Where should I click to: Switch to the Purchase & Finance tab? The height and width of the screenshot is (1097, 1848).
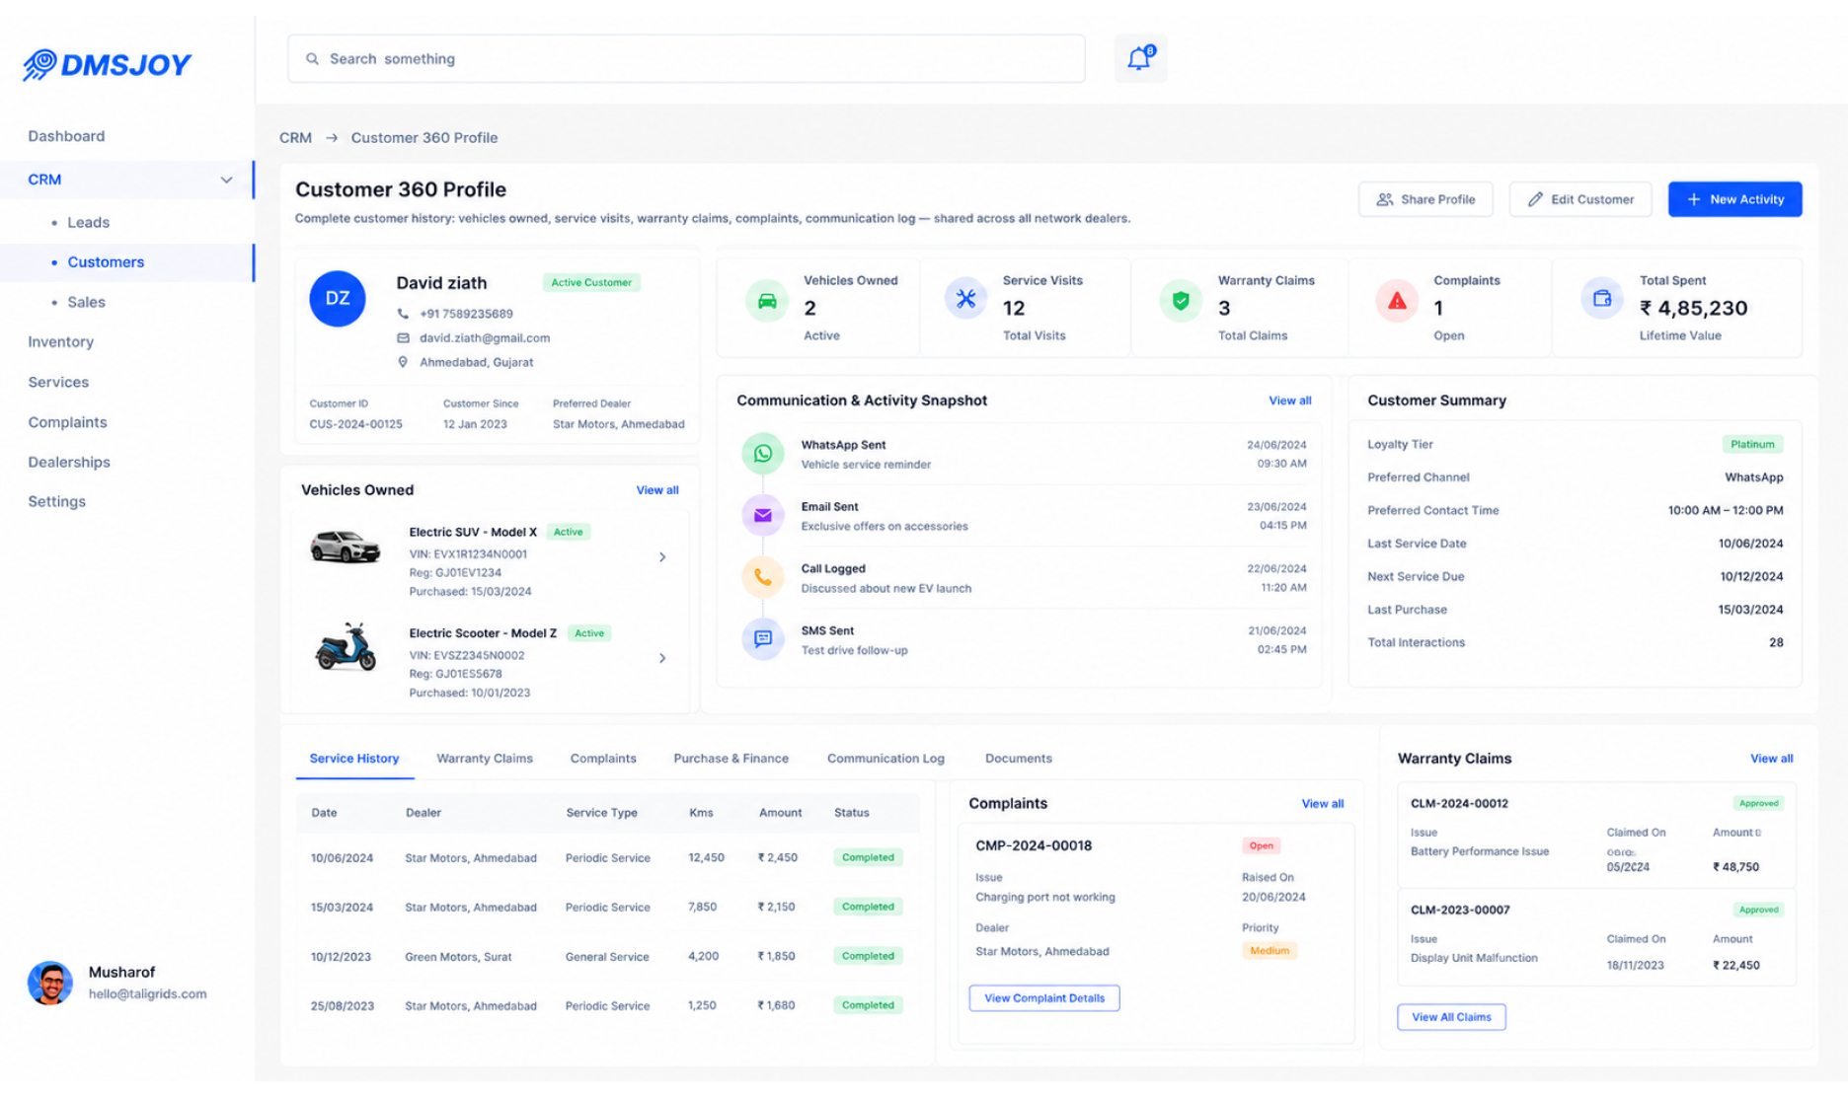731,759
